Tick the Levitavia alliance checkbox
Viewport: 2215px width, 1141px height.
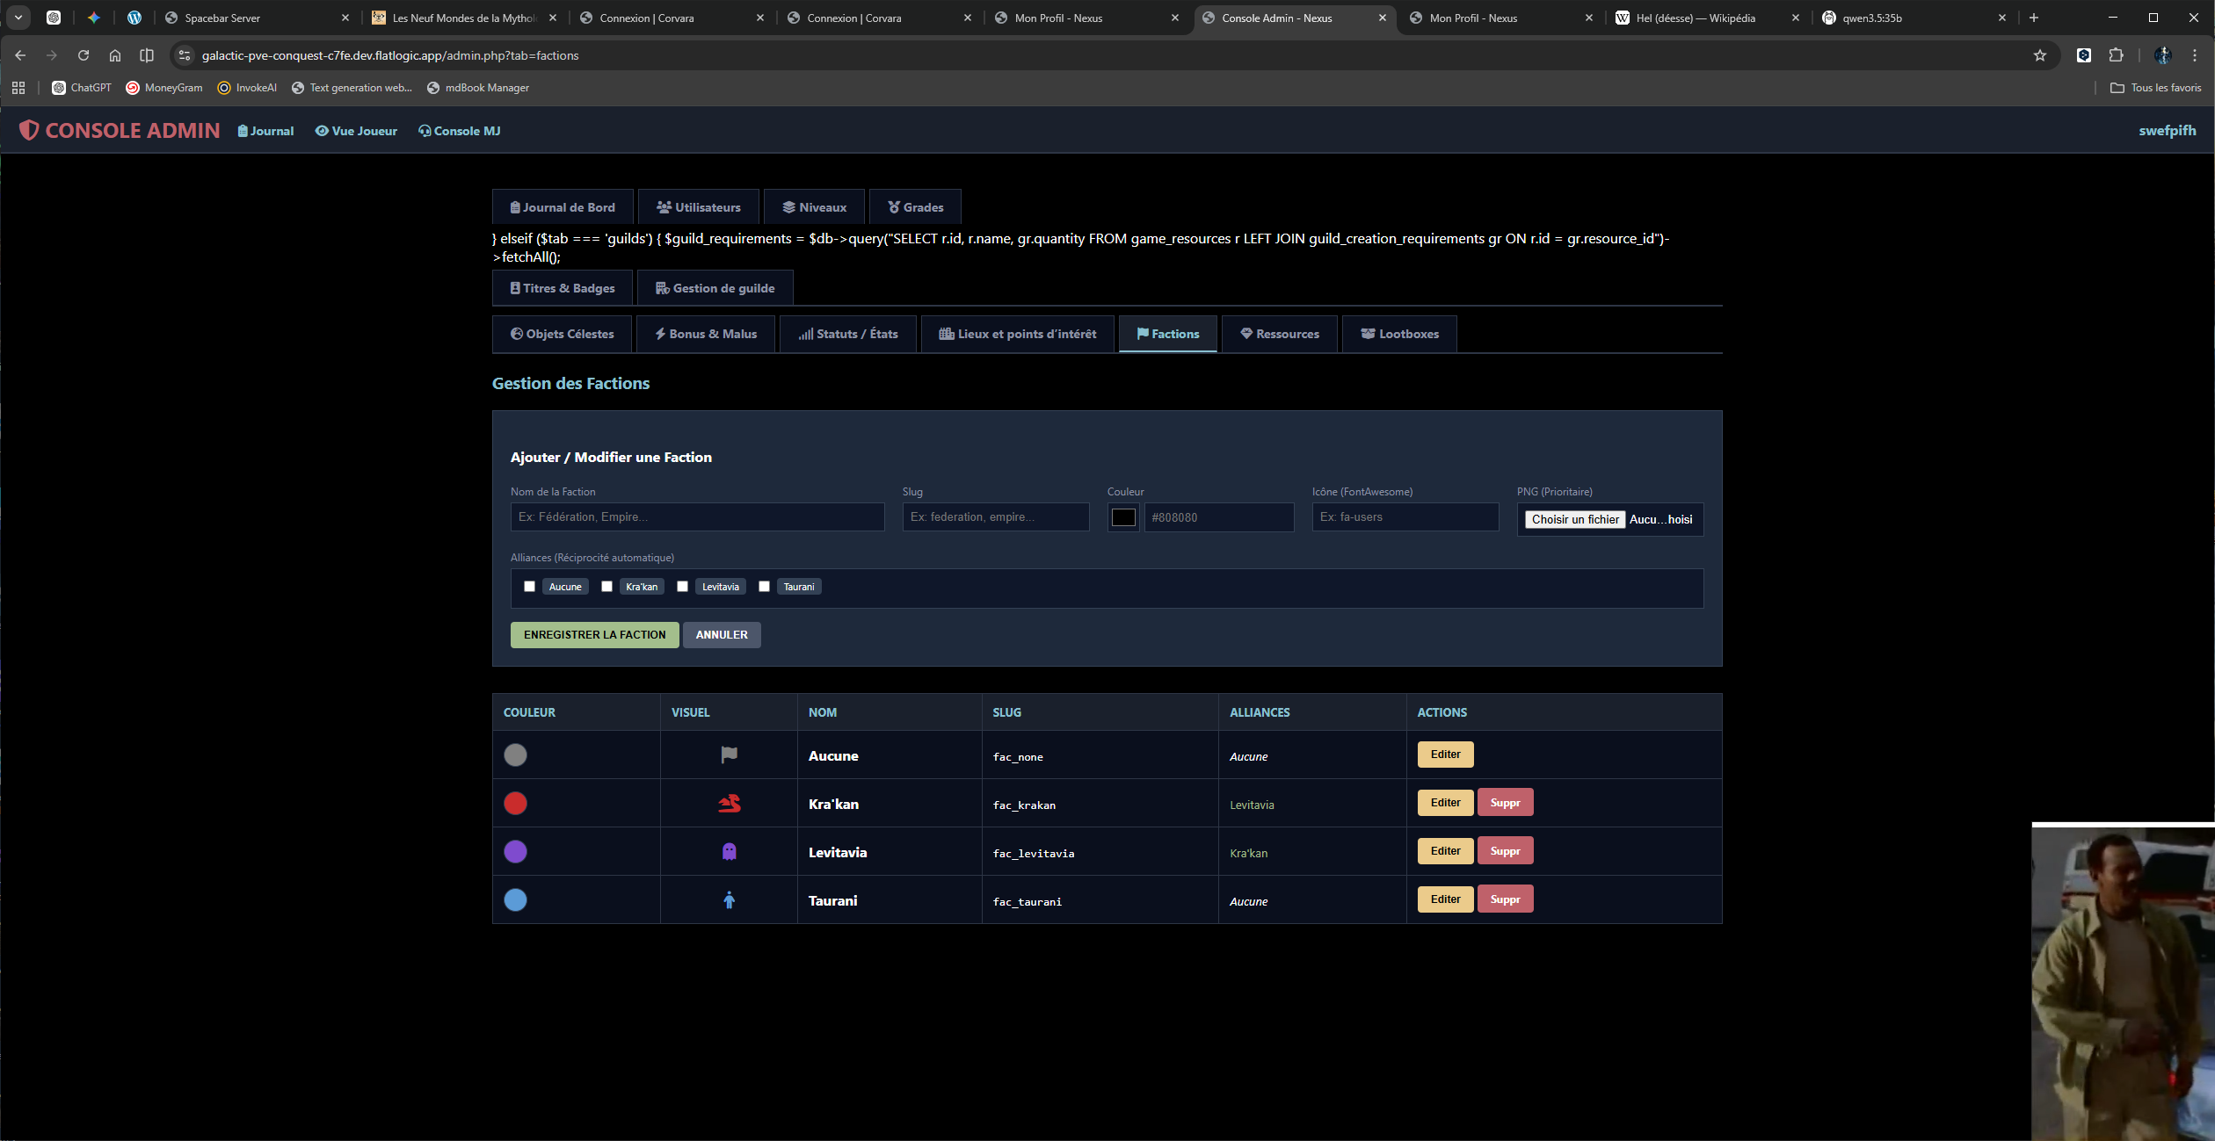682,587
